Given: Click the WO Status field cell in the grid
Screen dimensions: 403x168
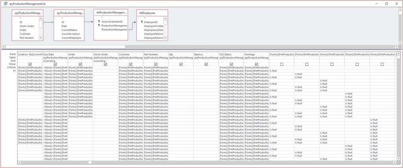Looking at the screenshot, I should (x=231, y=55).
